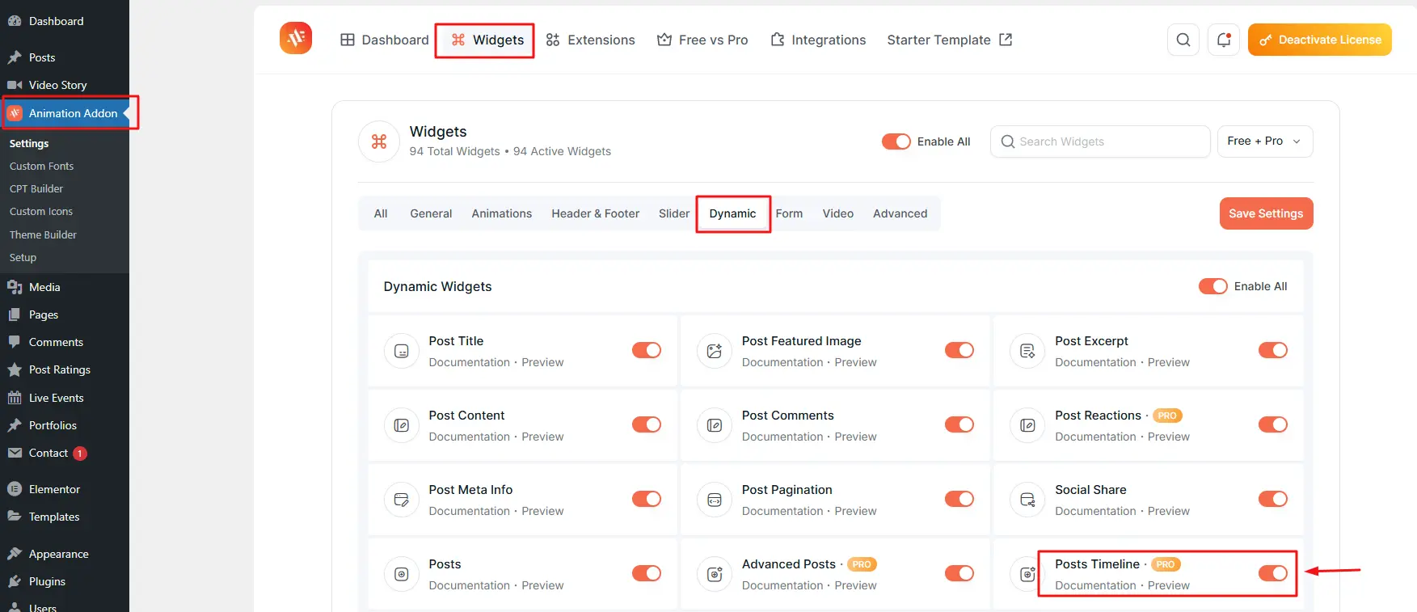
Task: Open notifications bell icon
Action: pyautogui.click(x=1224, y=40)
